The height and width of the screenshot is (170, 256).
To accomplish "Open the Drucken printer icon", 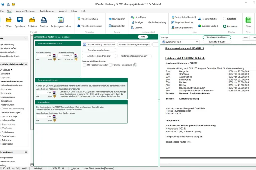I will pyautogui.click(x=44, y=20).
